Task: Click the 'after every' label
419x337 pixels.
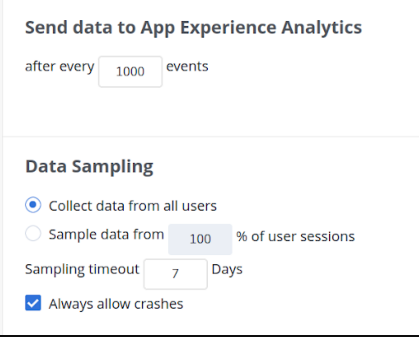Action: coord(60,66)
